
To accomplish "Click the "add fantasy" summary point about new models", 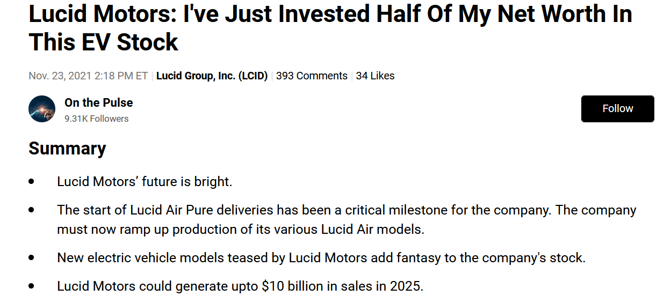I will [321, 258].
